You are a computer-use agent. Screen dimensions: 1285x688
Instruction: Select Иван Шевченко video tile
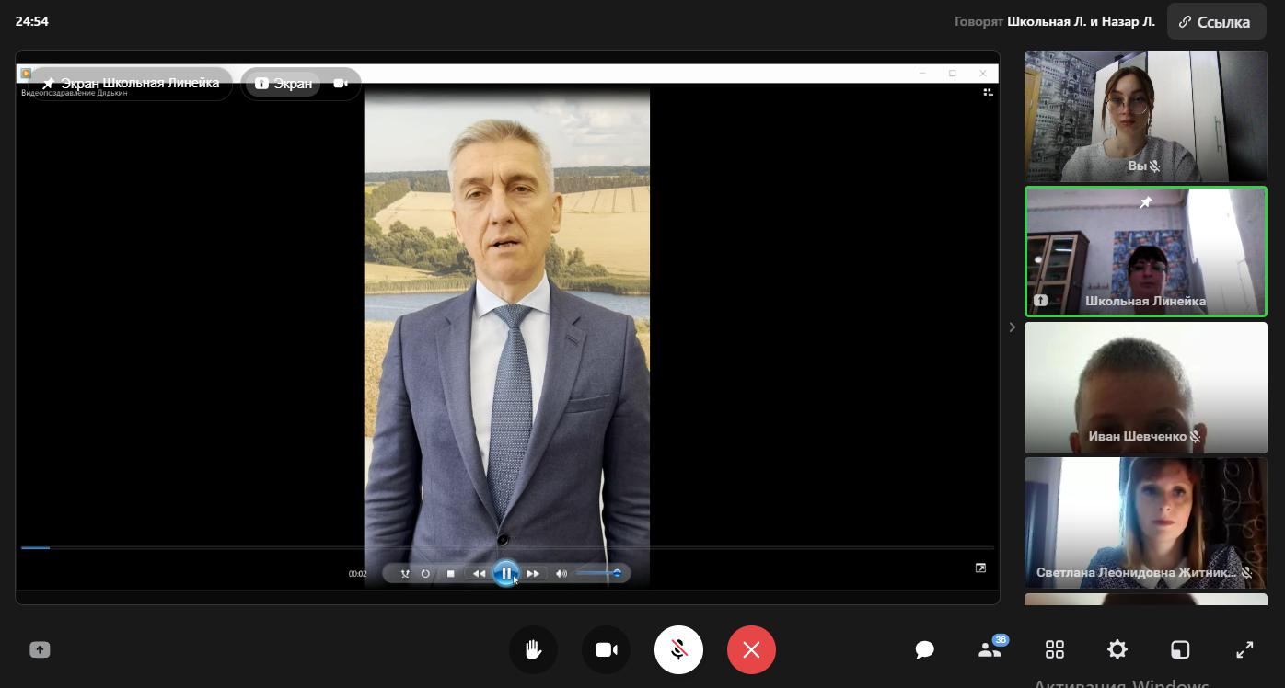click(1146, 387)
